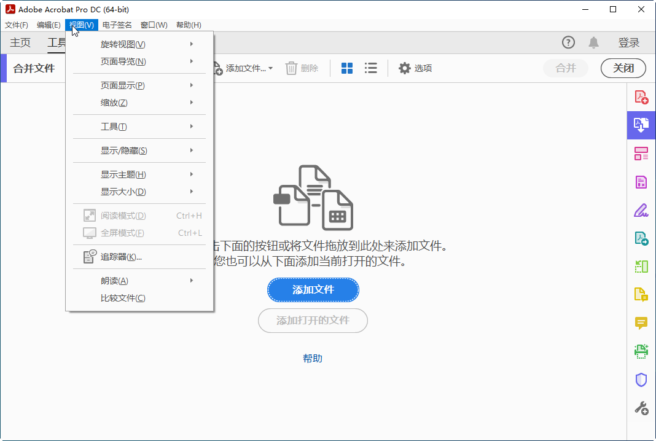Open the 扫描和OCR scanner icon
Viewport: 656px width, 441px height.
(x=641, y=351)
